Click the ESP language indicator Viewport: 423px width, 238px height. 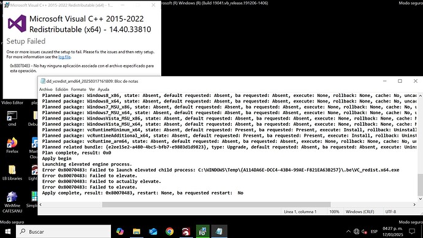[x=374, y=231]
